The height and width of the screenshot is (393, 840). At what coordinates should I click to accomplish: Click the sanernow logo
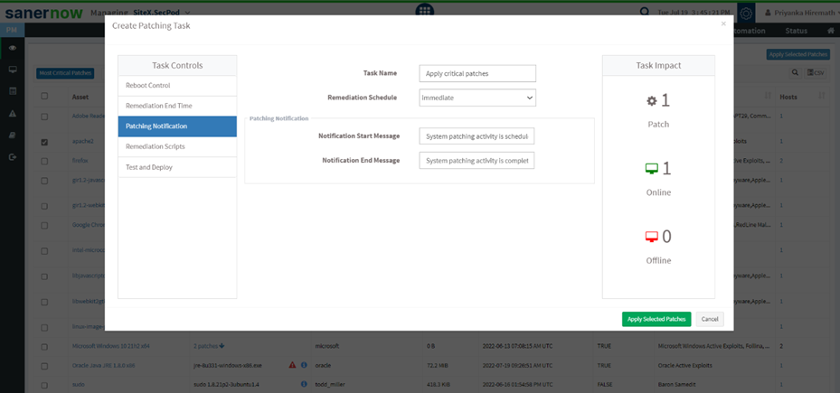pos(43,13)
